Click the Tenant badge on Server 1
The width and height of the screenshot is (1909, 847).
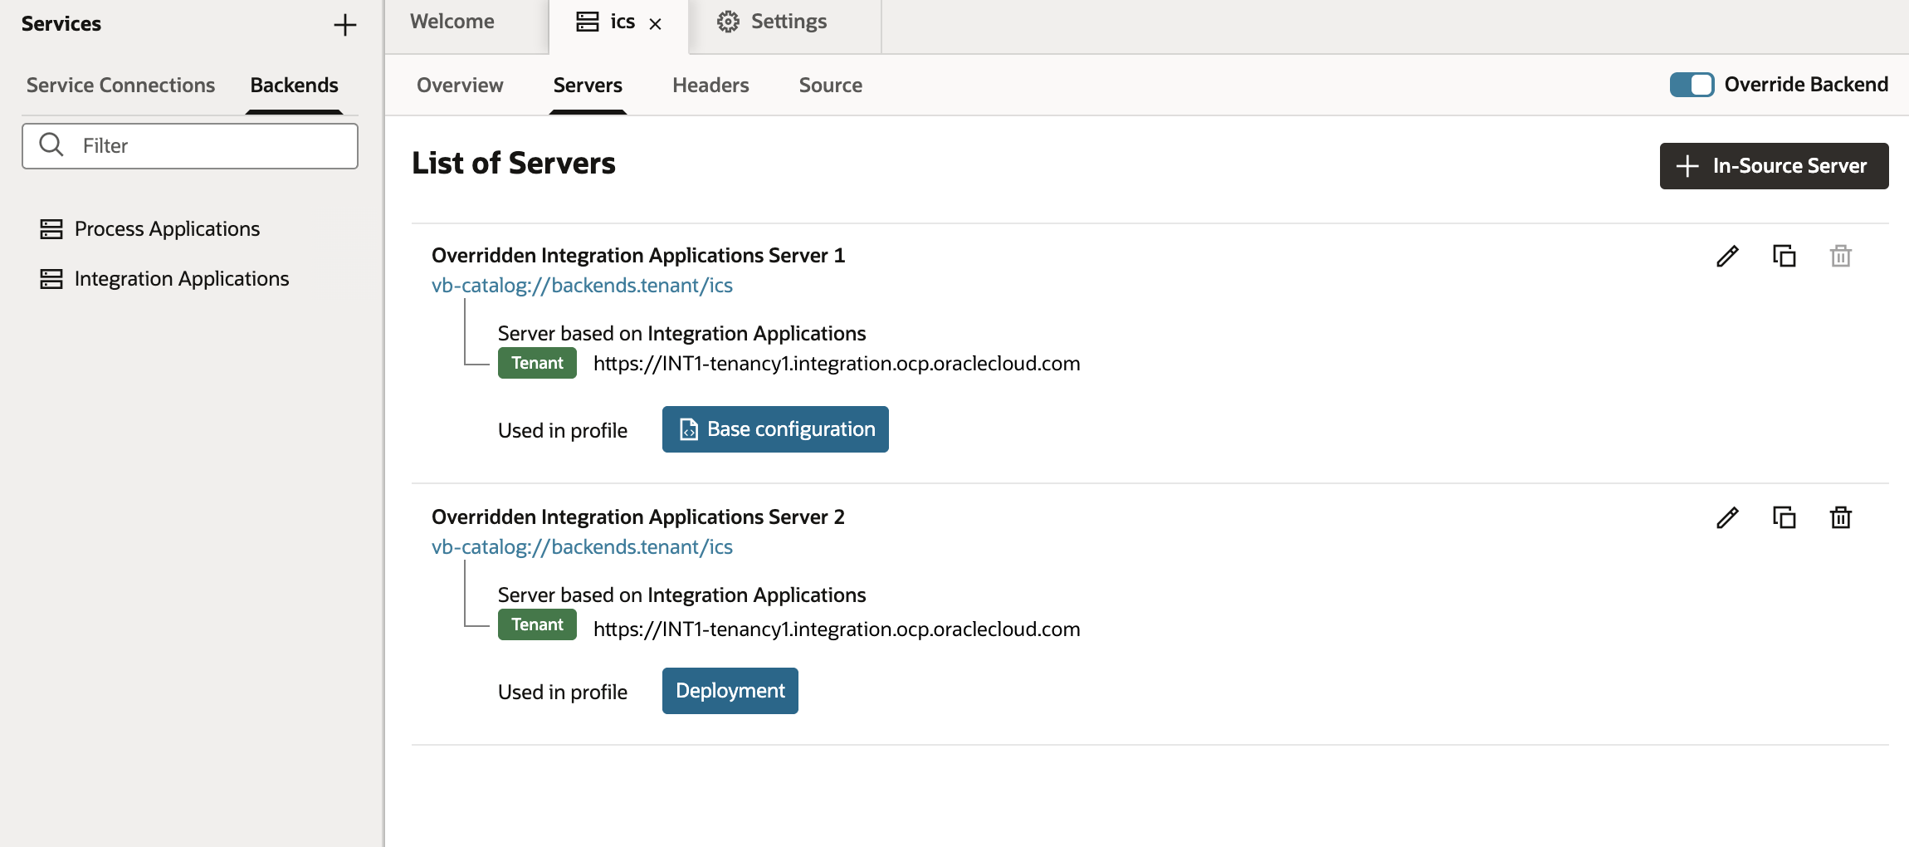click(x=537, y=362)
